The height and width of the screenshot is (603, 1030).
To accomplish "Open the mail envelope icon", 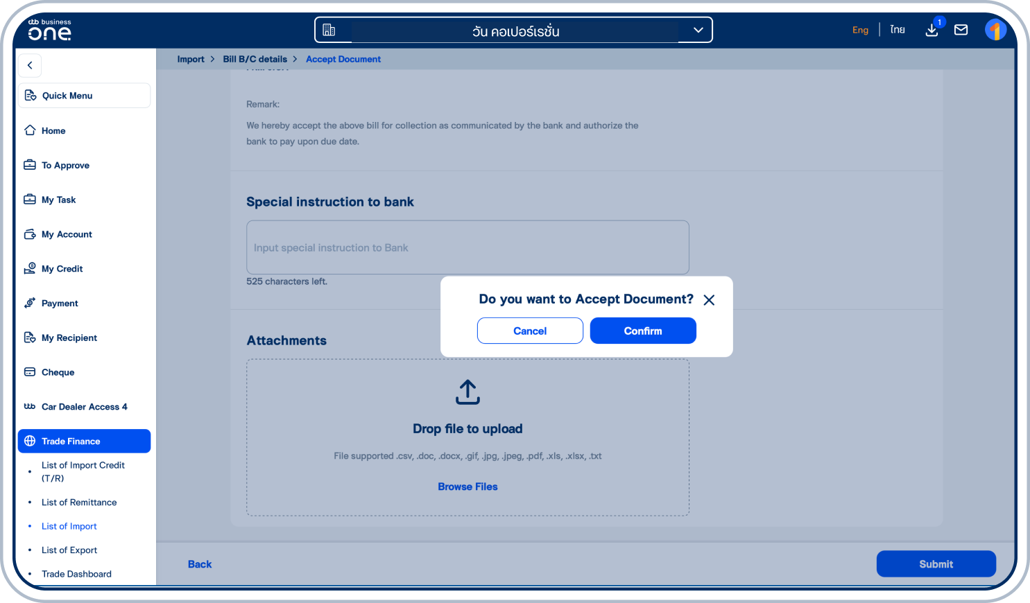I will pos(961,30).
